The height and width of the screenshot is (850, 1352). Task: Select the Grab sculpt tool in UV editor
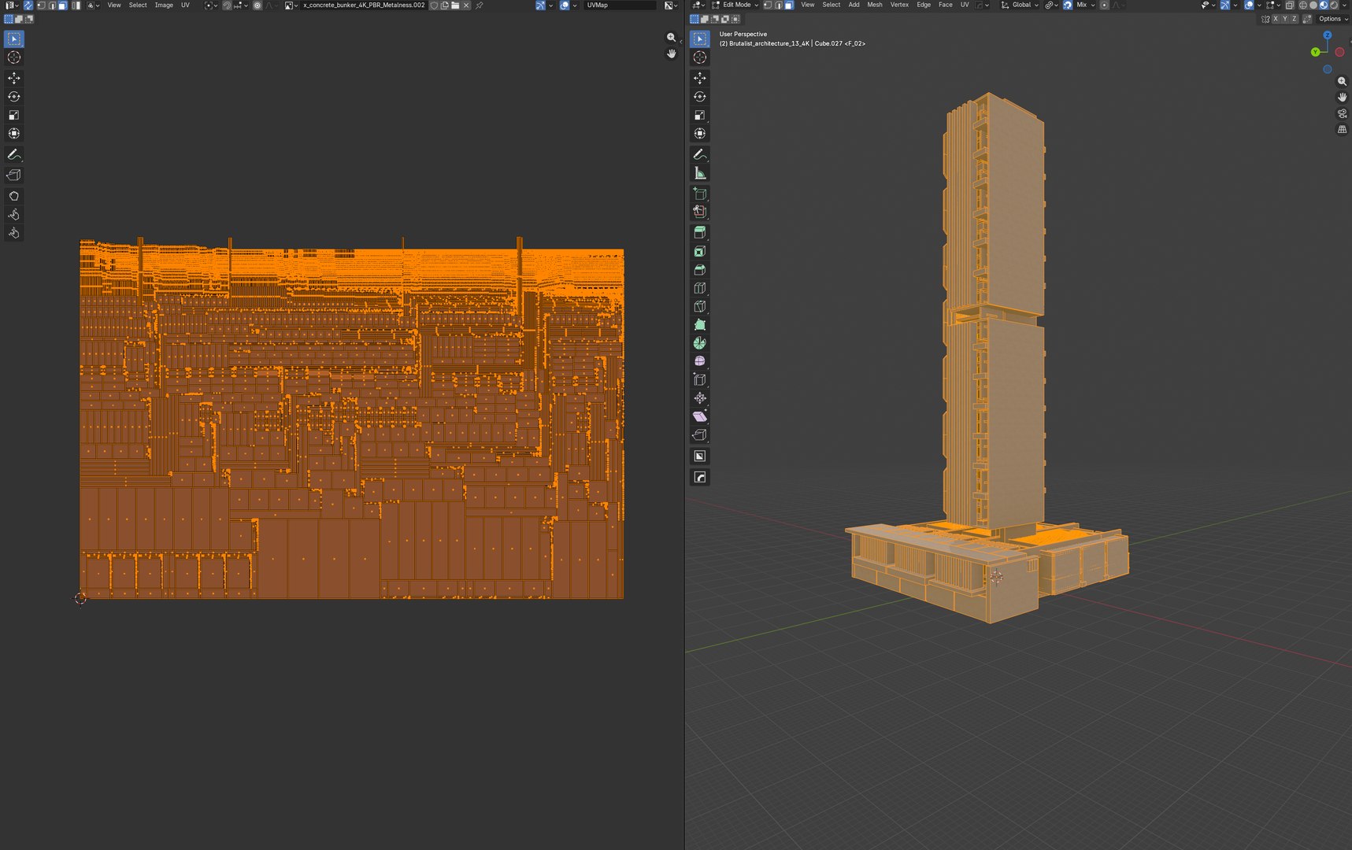[x=14, y=196]
